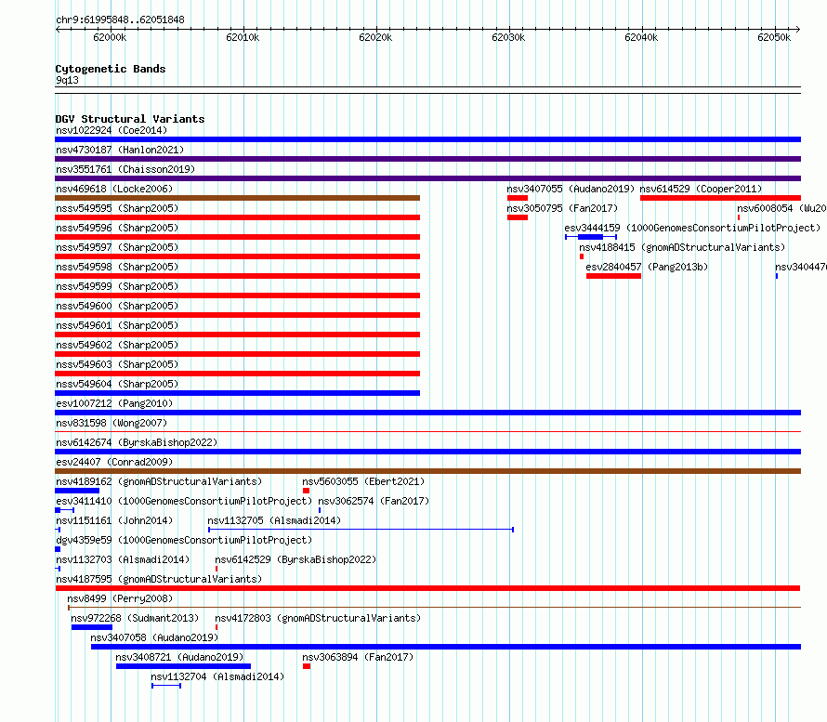Screen dimensions: 827x722
Task: Select the blue nsv1132704 span marker
Action: (166, 686)
